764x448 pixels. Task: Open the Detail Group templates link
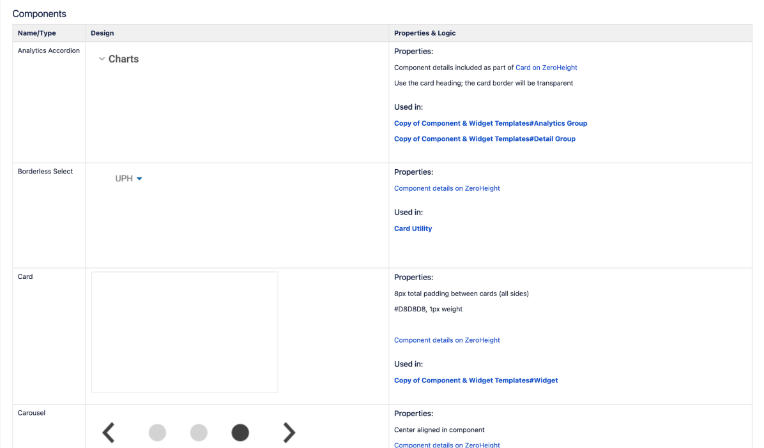pyautogui.click(x=484, y=139)
